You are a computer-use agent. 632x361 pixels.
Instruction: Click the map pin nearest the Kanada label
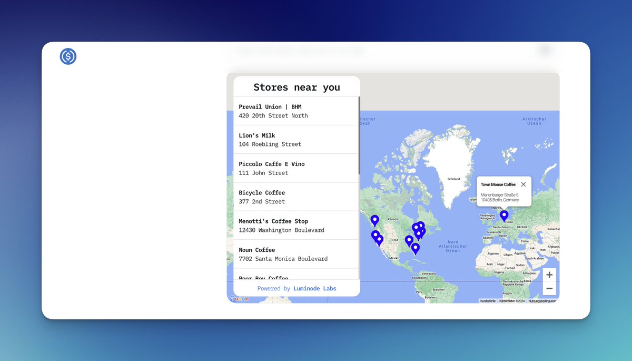[x=374, y=220]
